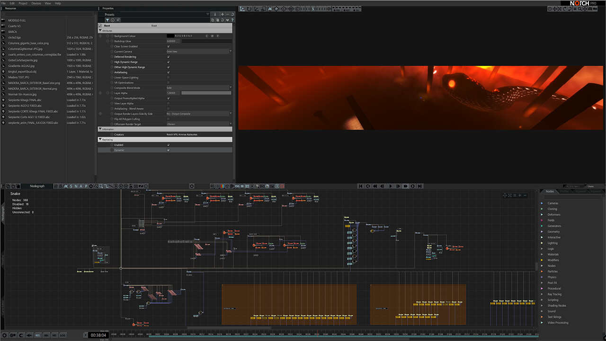This screenshot has width=606, height=341.
Task: Click the zoom-out minus in nodegraph
Action: click(x=525, y=195)
